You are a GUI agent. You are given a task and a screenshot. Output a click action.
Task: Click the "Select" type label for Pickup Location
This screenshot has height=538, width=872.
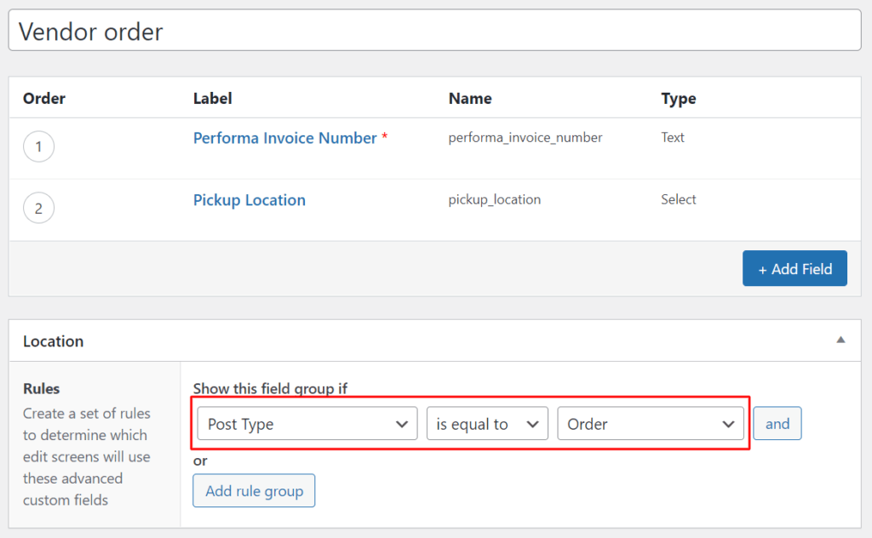point(679,199)
